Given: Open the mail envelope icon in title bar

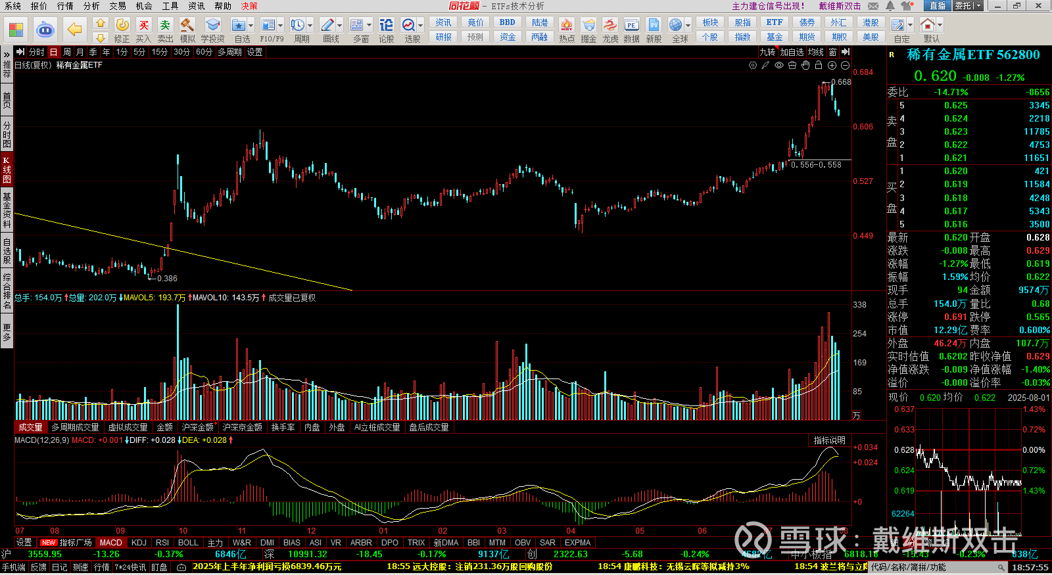Looking at the screenshot, I should (873, 6).
